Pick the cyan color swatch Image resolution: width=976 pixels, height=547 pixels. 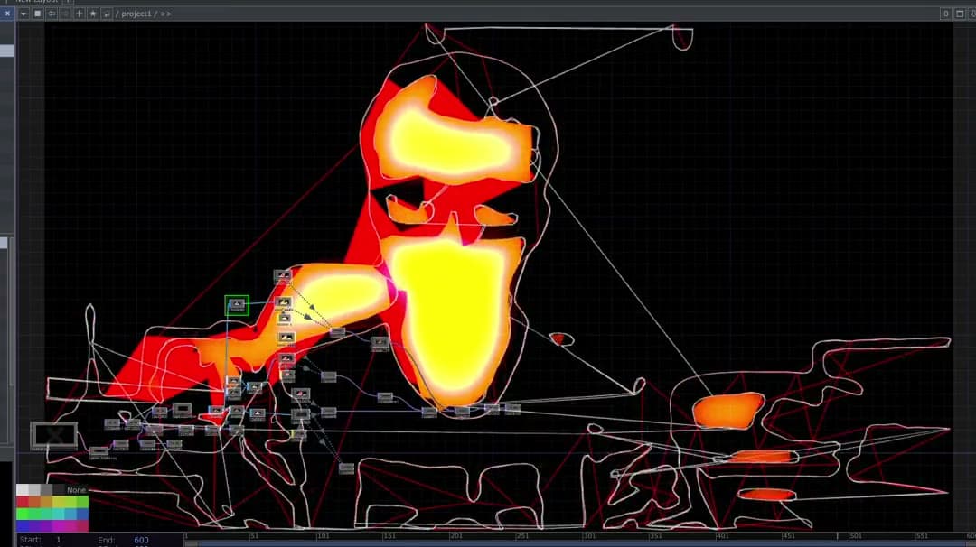click(x=59, y=514)
